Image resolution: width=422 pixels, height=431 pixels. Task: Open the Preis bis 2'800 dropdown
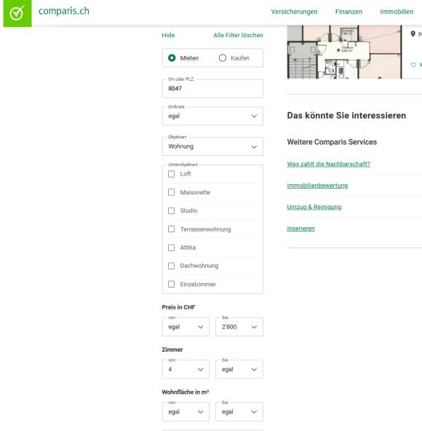(x=239, y=327)
